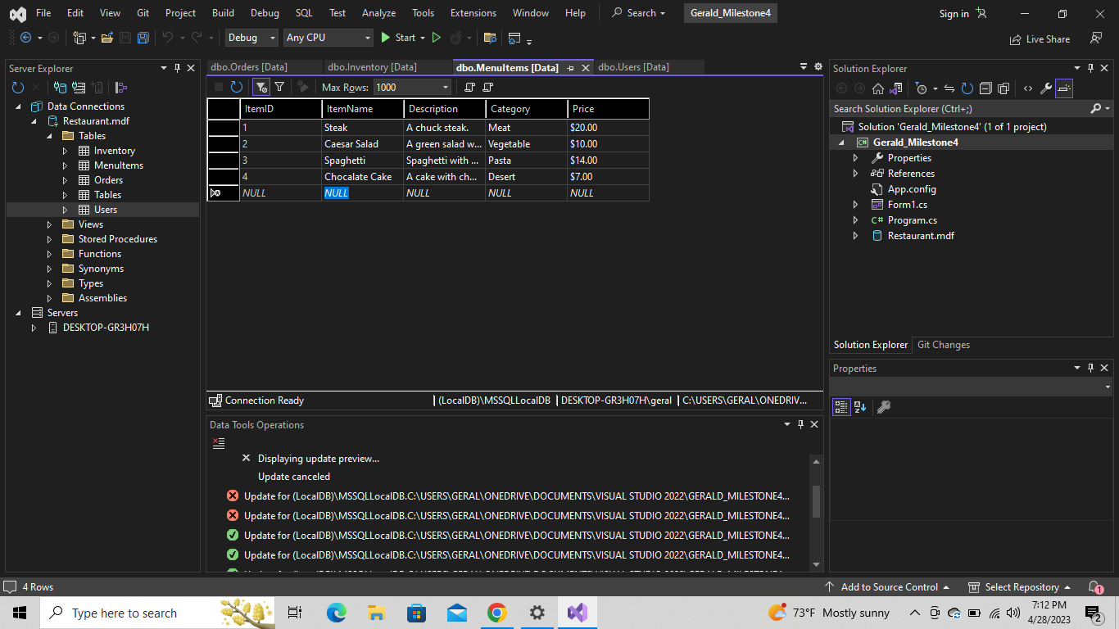This screenshot has height=629, width=1119.
Task: Click the Save All toolbar icon
Action: [143, 38]
